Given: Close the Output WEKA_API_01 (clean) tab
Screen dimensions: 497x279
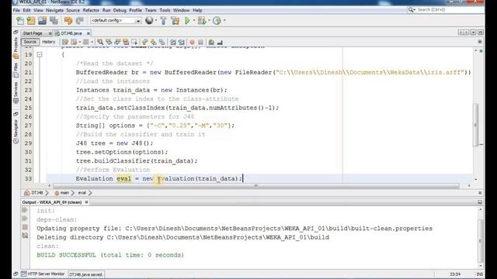Looking at the screenshot, I should point(86,202).
